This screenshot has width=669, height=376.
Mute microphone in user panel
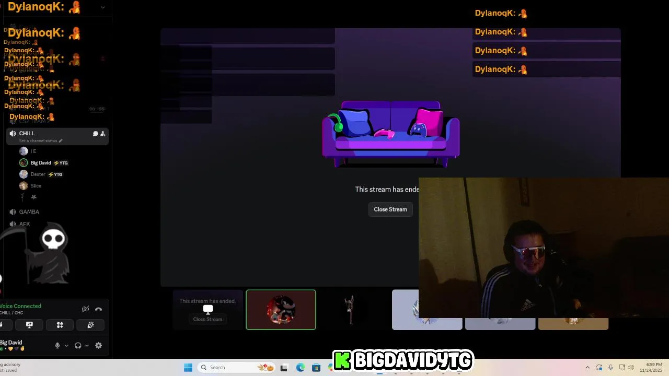tap(57, 345)
